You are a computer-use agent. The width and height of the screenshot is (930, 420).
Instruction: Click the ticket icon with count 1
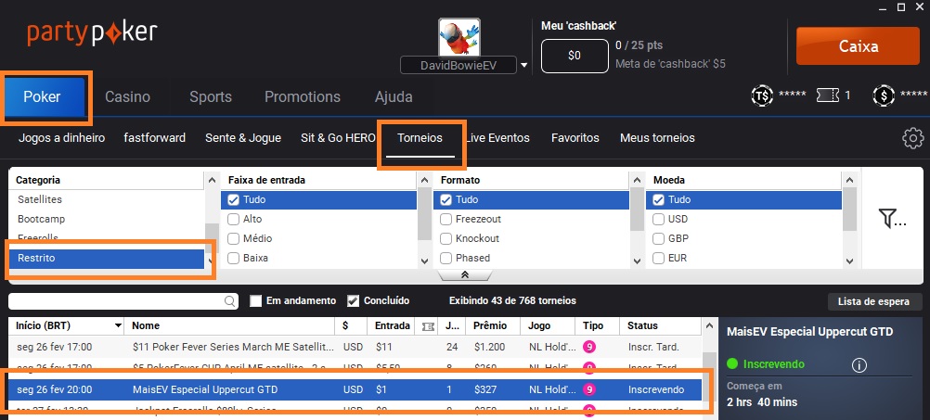[828, 95]
